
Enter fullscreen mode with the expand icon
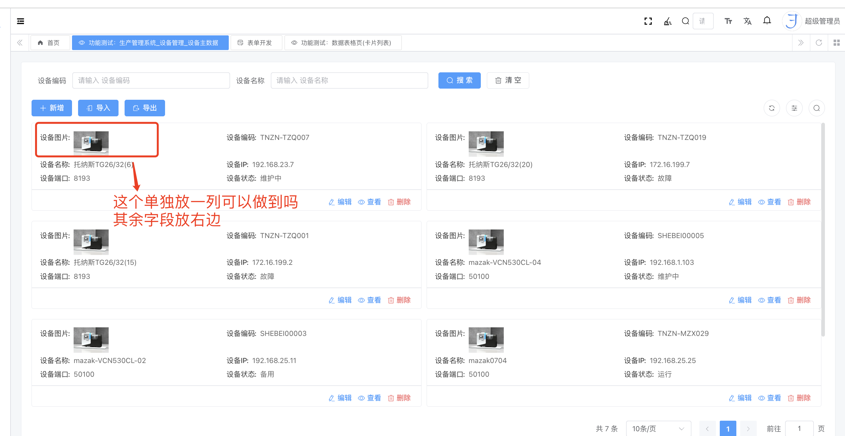[648, 21]
